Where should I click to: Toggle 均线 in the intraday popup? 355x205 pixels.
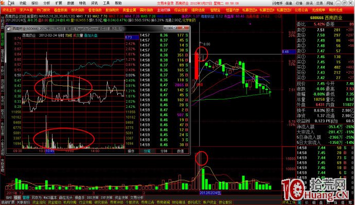68,35
